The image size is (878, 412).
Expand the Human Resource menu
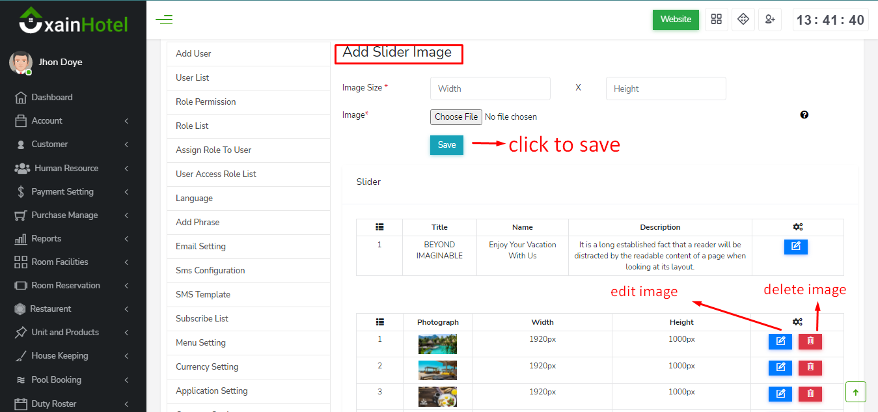72,168
